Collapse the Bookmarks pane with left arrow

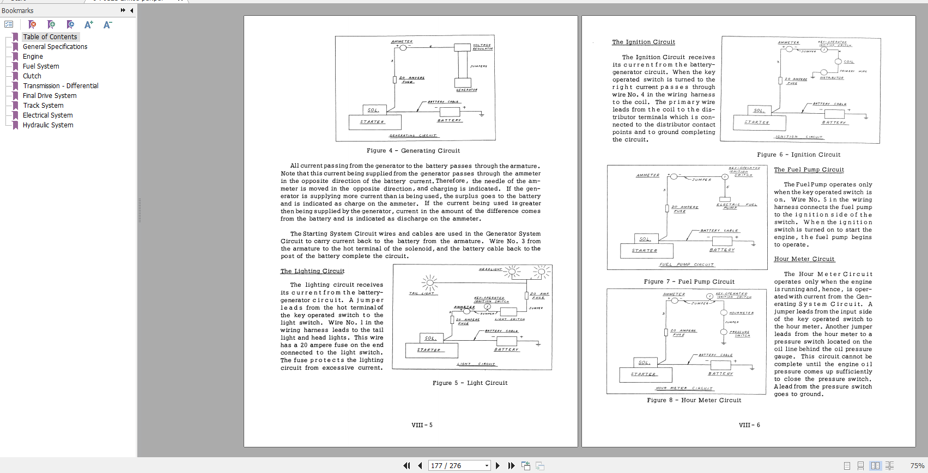(131, 10)
